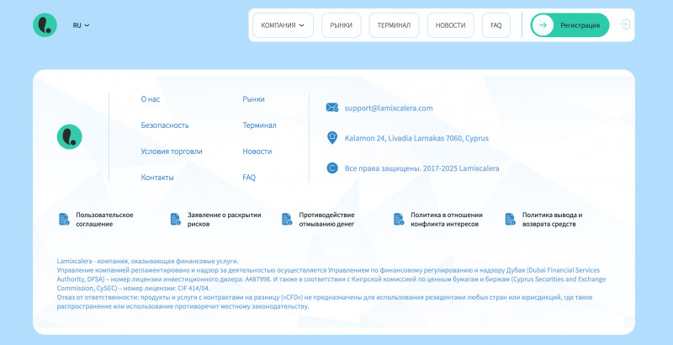This screenshot has height=345, width=673.
Task: Open the Рынки footer link
Action: click(253, 99)
